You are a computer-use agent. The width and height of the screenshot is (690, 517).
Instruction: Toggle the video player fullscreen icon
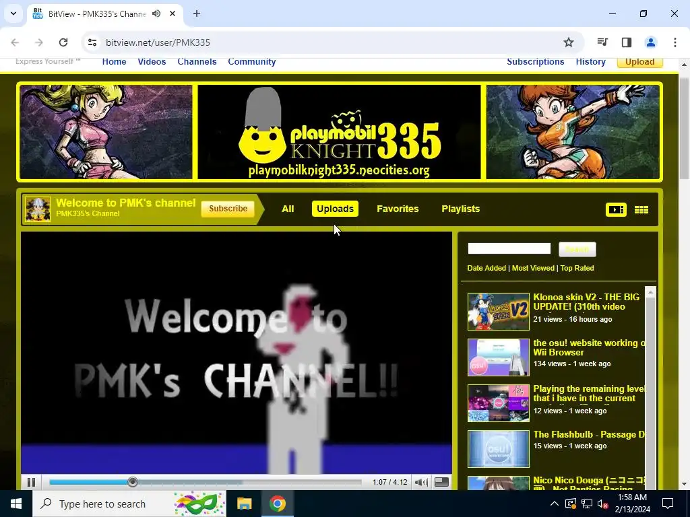coord(441,482)
